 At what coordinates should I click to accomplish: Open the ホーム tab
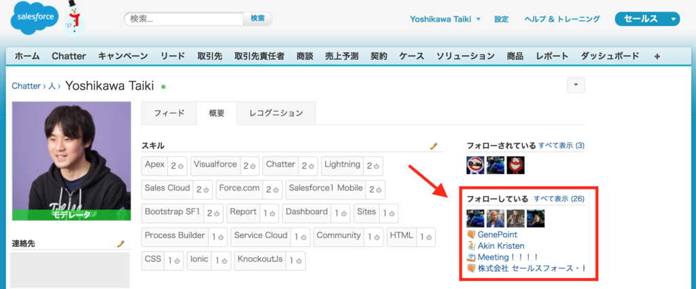[27, 56]
